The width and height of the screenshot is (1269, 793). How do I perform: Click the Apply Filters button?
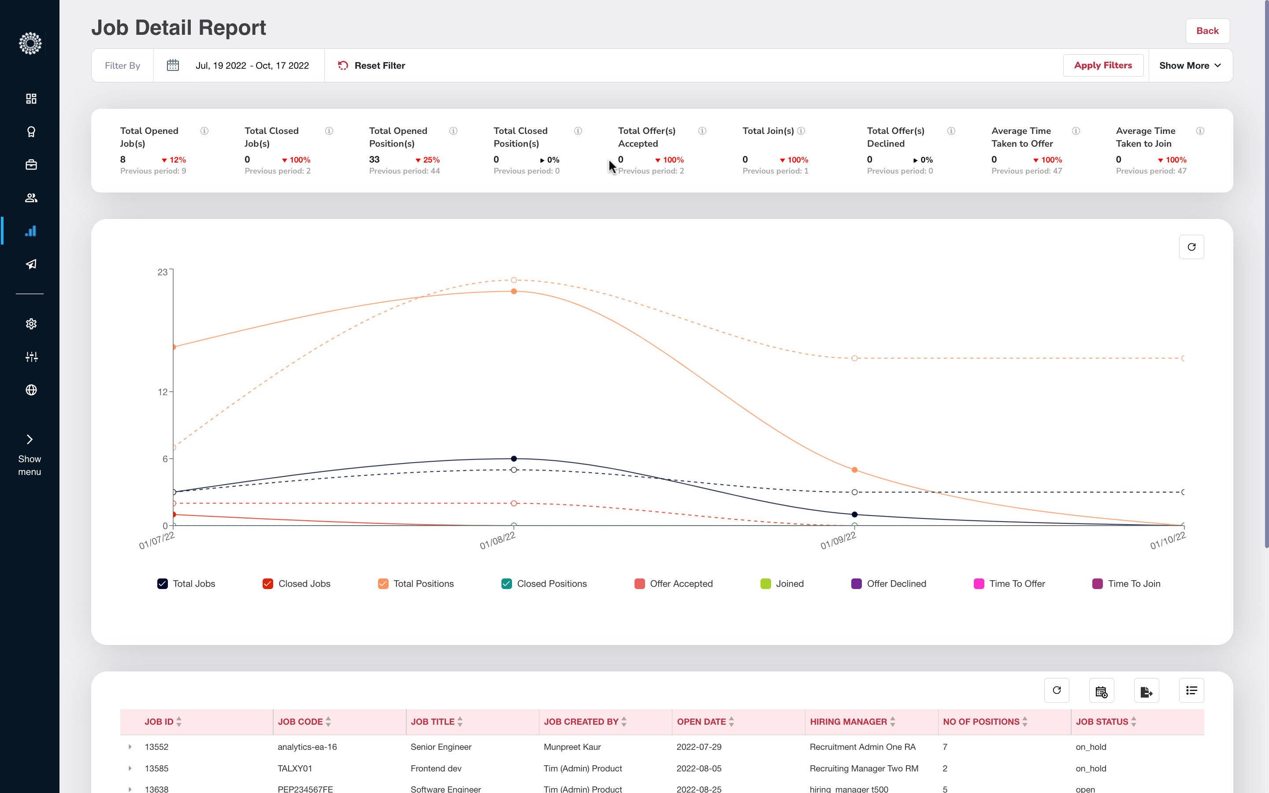click(x=1103, y=65)
